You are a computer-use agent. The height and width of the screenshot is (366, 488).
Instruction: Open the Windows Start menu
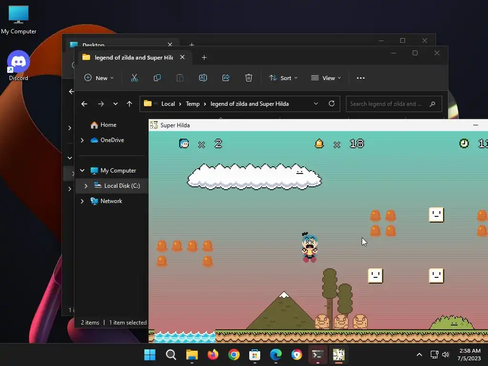tap(150, 355)
